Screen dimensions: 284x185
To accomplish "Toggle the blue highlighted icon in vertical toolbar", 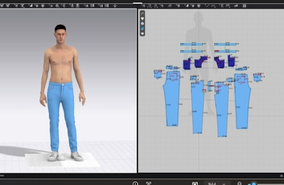I will coord(142,29).
